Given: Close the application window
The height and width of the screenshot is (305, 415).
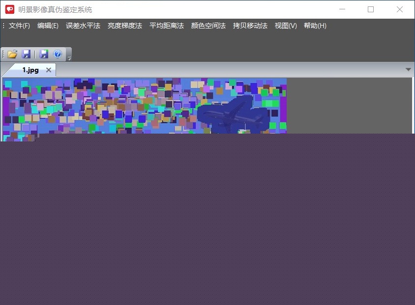Looking at the screenshot, I should [400, 9].
